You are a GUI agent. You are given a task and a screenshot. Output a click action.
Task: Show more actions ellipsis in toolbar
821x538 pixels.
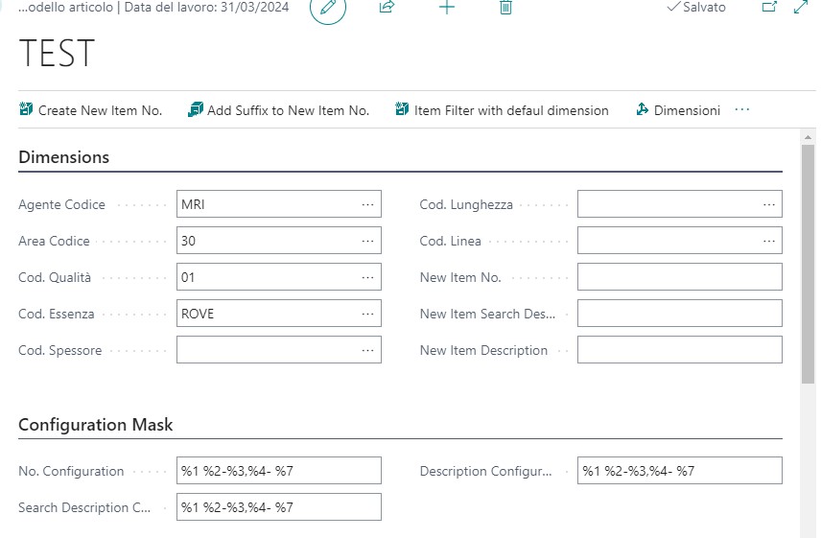742,110
